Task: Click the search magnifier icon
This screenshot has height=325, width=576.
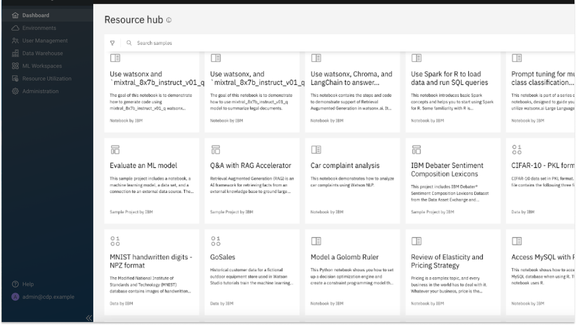Action: [x=129, y=43]
